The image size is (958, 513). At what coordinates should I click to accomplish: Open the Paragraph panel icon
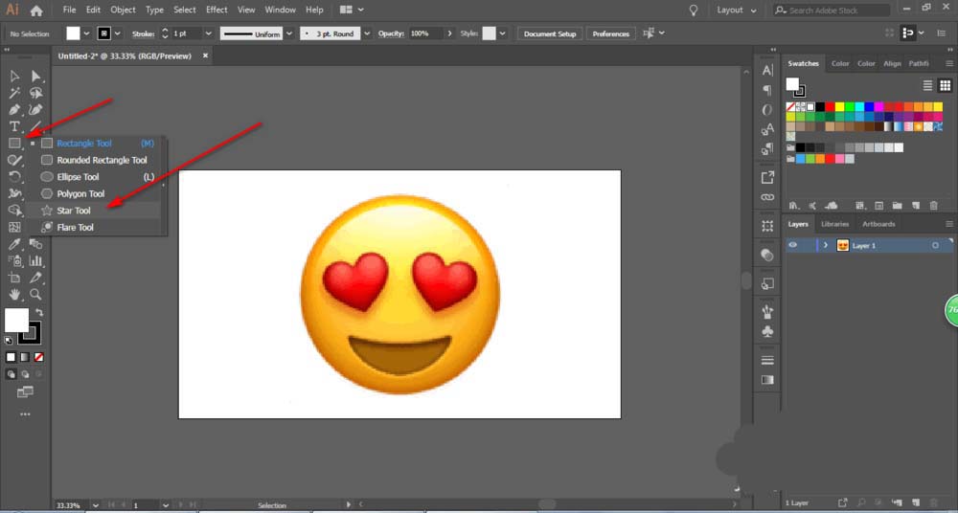(767, 90)
